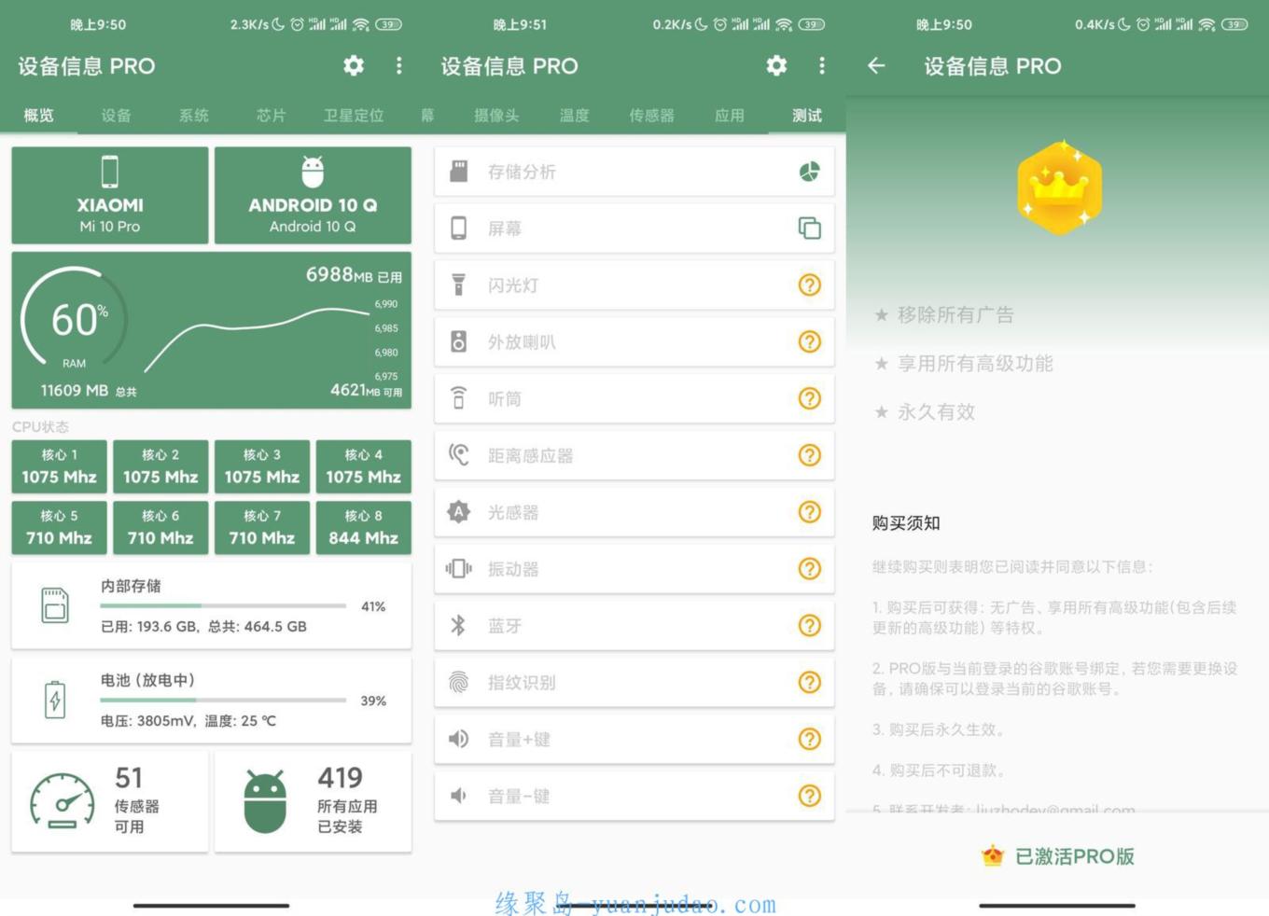
Task: Tap the 核心 5 710 Mhz tile
Action: click(60, 527)
